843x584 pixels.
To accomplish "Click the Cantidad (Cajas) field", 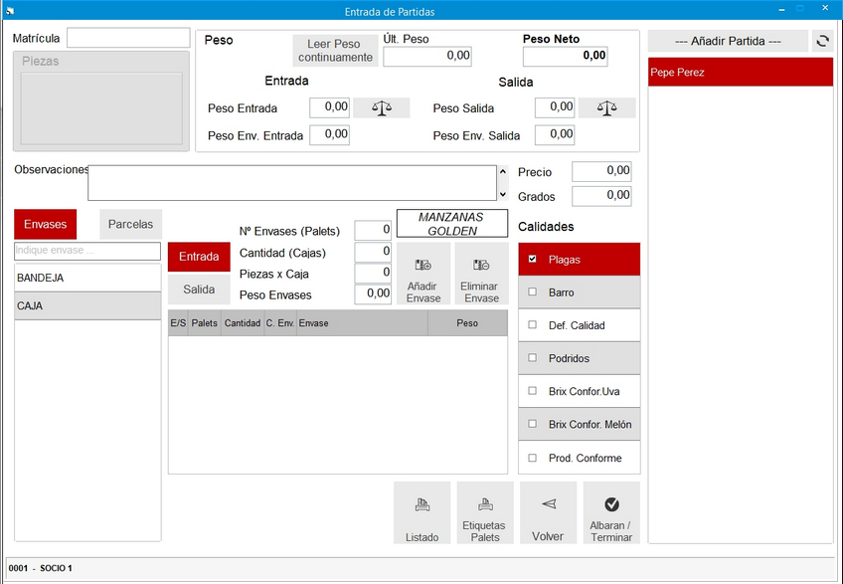I will point(373,252).
